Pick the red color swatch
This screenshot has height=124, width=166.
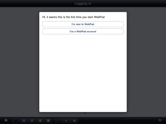(32, 121)
